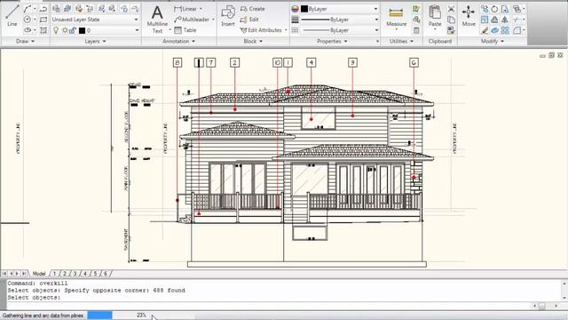
Task: Click the Measure utility tool
Action: tap(396, 18)
